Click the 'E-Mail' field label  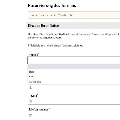click(33, 96)
